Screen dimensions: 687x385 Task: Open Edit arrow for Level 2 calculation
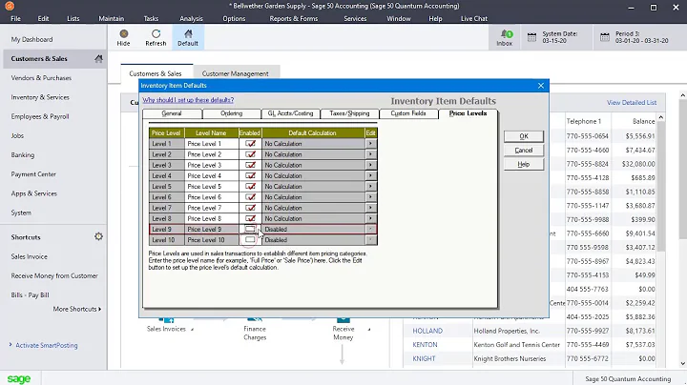click(370, 154)
